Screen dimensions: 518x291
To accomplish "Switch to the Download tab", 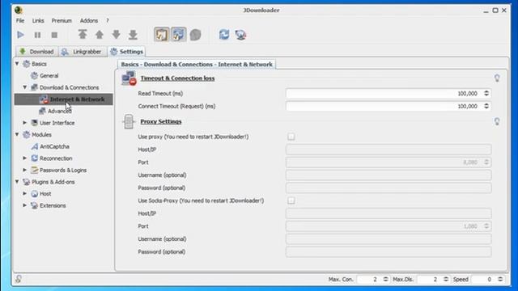I will (36, 52).
